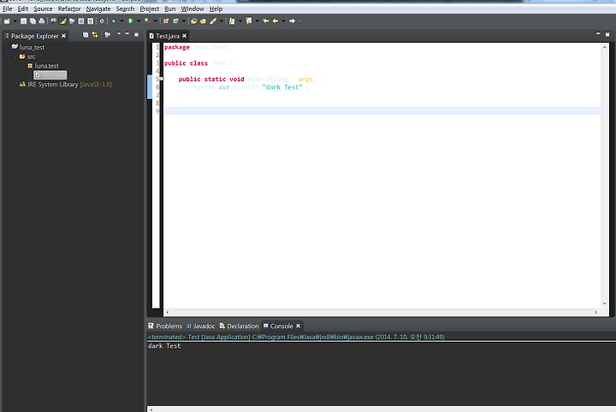Viewport: 616px width, 412px height.
Task: Click the Run button in toolbar
Action: tap(130, 21)
